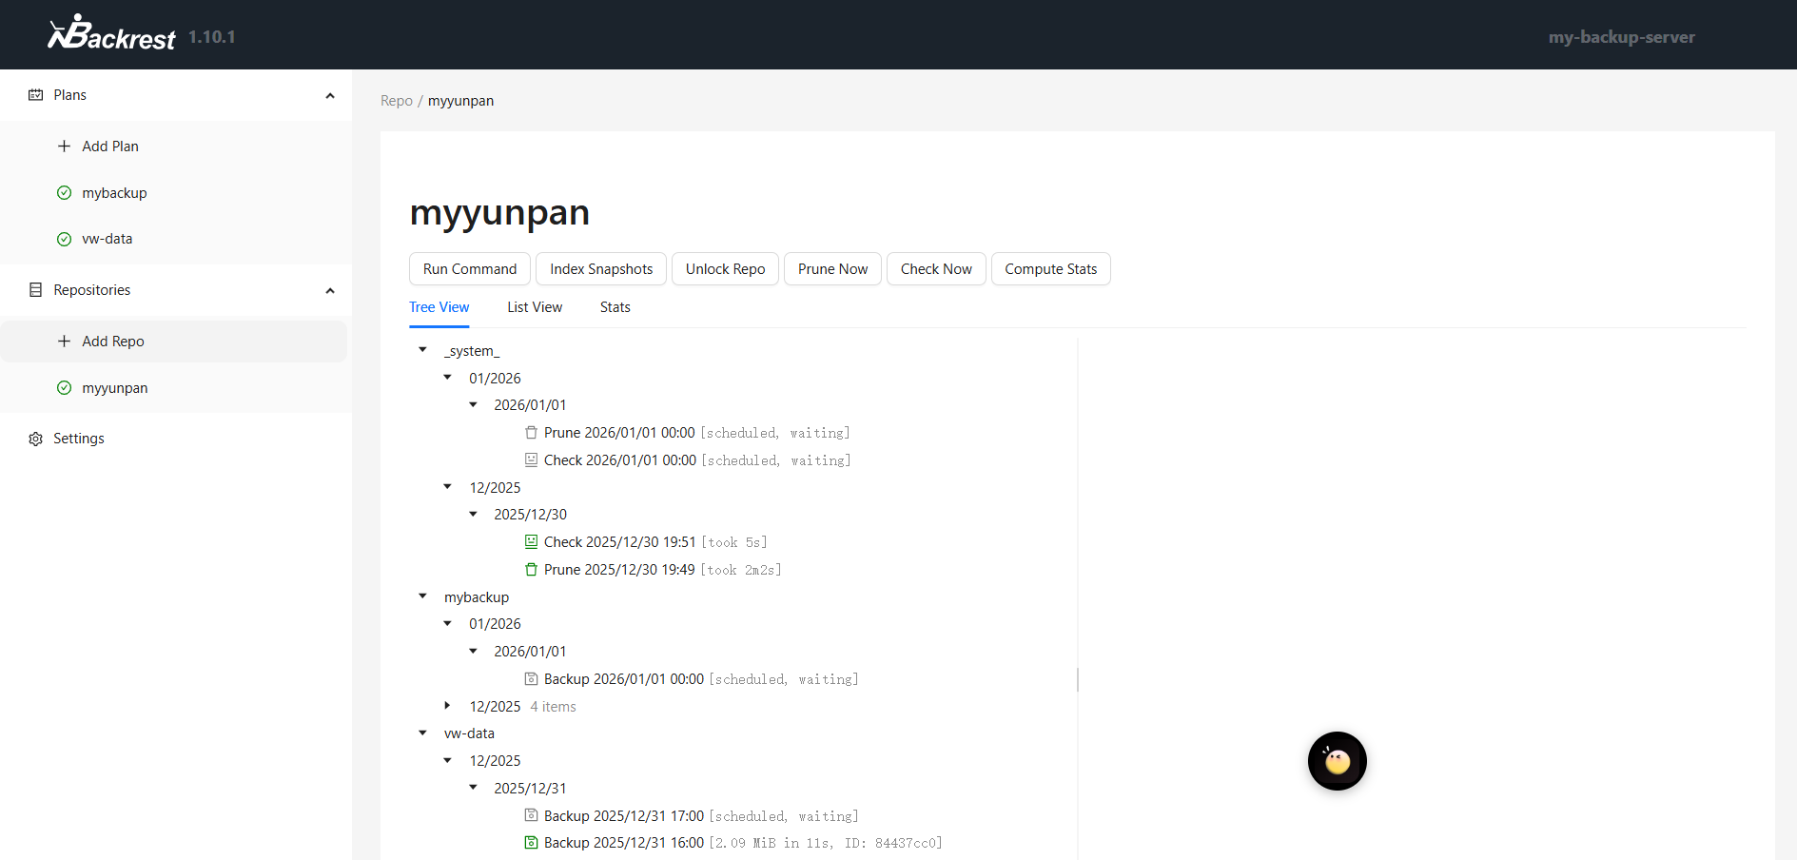Viewport: 1797px width, 860px height.
Task: Click the save icon of Backup 2025/12/31 16:00
Action: [531, 843]
